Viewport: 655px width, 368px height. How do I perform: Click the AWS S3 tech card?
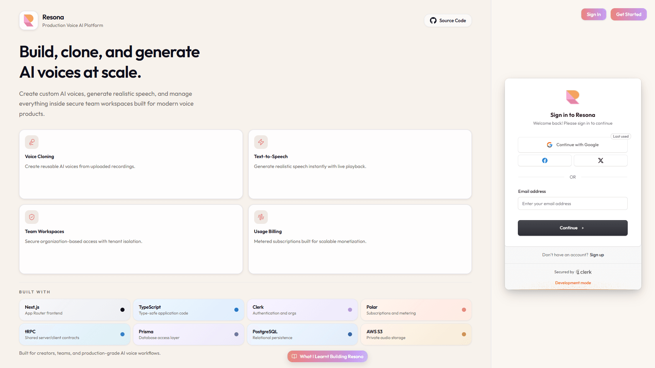416,334
